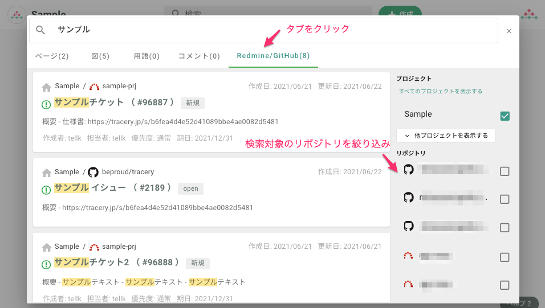Image resolution: width=545 pixels, height=308 pixels.
Task: Open サンプル イシュー (#2189) result
Action: click(x=113, y=188)
